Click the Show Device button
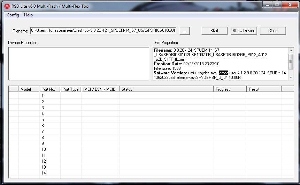Image resolution: width=300 pixels, height=185 pixels. (244, 31)
